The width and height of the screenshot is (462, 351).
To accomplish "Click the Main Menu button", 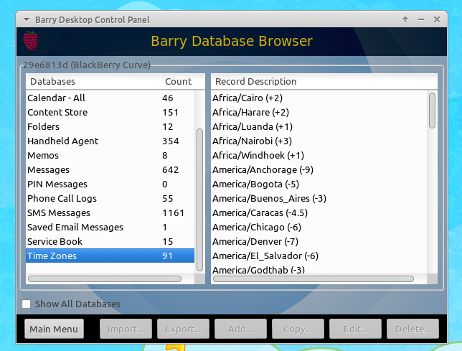I will (54, 329).
